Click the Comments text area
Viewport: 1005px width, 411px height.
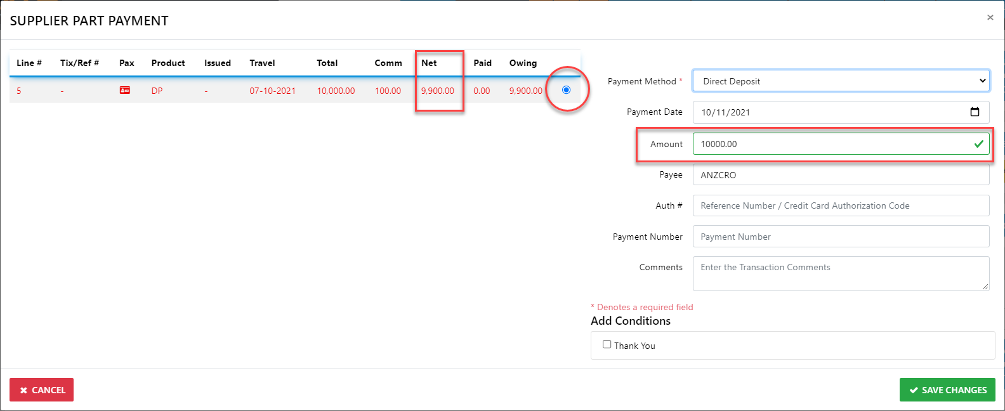841,273
